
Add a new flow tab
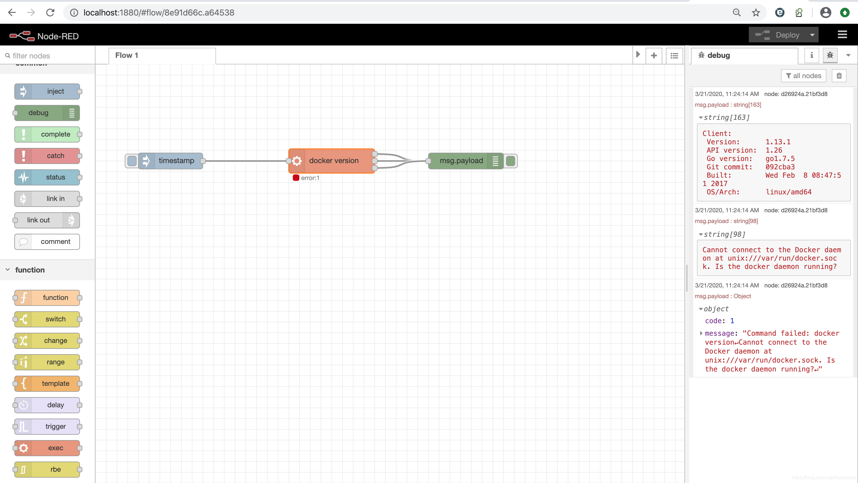coord(654,55)
